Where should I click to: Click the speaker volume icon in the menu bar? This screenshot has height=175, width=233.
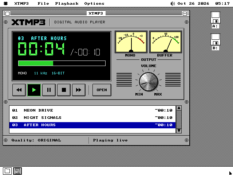[173, 3]
